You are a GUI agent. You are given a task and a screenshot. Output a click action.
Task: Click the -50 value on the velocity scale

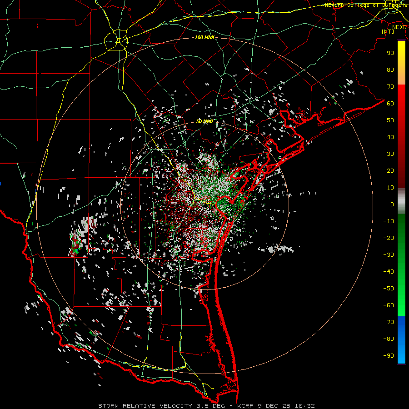pos(389,289)
